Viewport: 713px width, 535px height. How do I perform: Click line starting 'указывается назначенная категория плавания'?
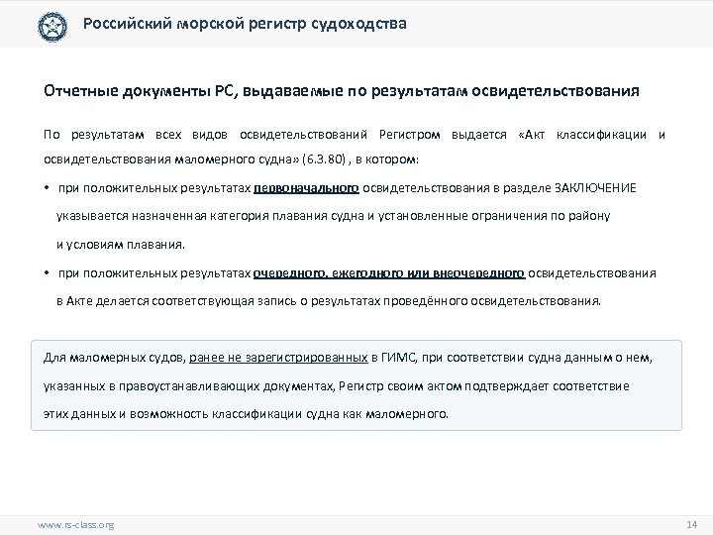(x=333, y=216)
